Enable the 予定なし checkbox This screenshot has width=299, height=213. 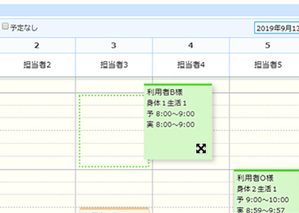(x=5, y=26)
